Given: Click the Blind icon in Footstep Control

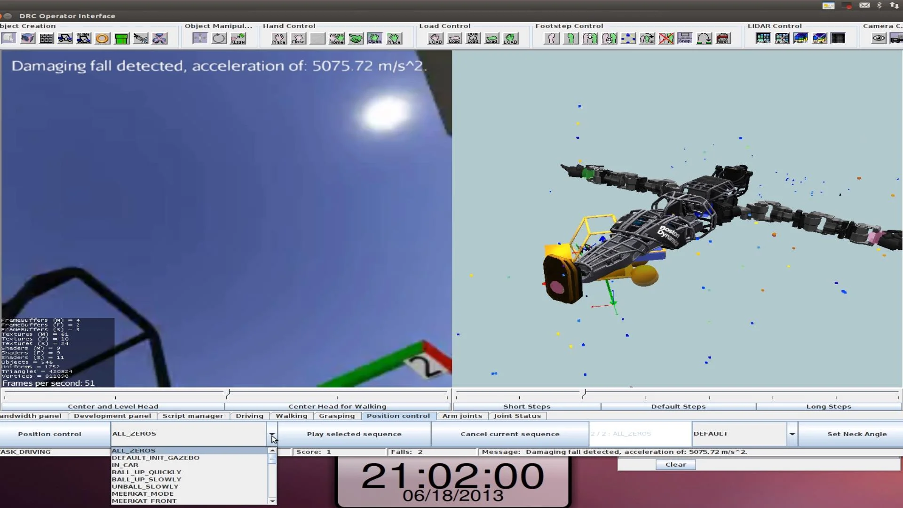Looking at the screenshot, I should coord(723,38).
